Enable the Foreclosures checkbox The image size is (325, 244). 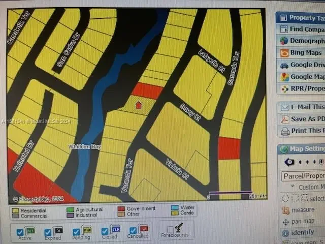tap(170, 229)
